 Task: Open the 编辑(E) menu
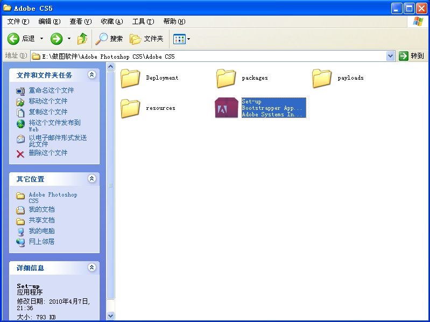(50, 22)
